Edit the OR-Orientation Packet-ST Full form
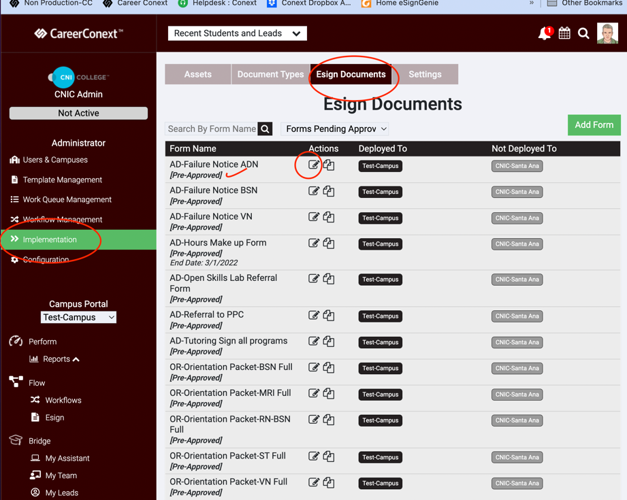 pos(314,456)
